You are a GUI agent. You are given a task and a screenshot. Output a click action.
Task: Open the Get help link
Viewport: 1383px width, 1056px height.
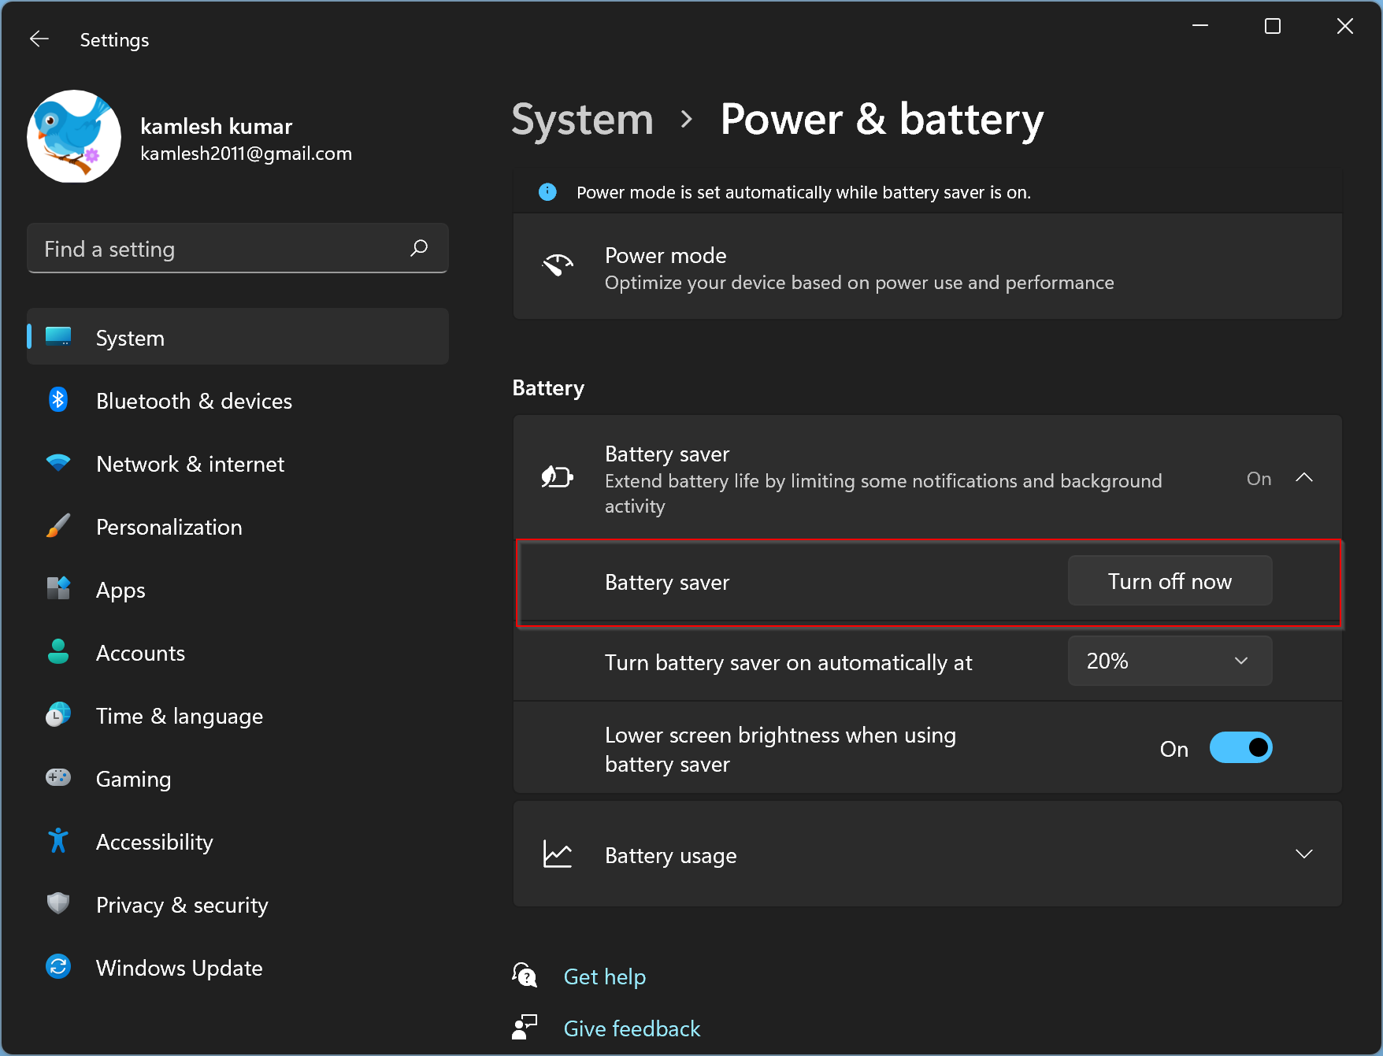click(x=605, y=976)
